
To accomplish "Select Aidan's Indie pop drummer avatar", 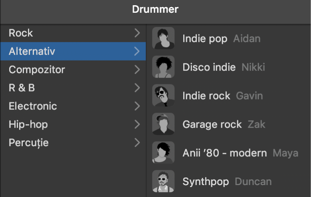I will point(163,38).
